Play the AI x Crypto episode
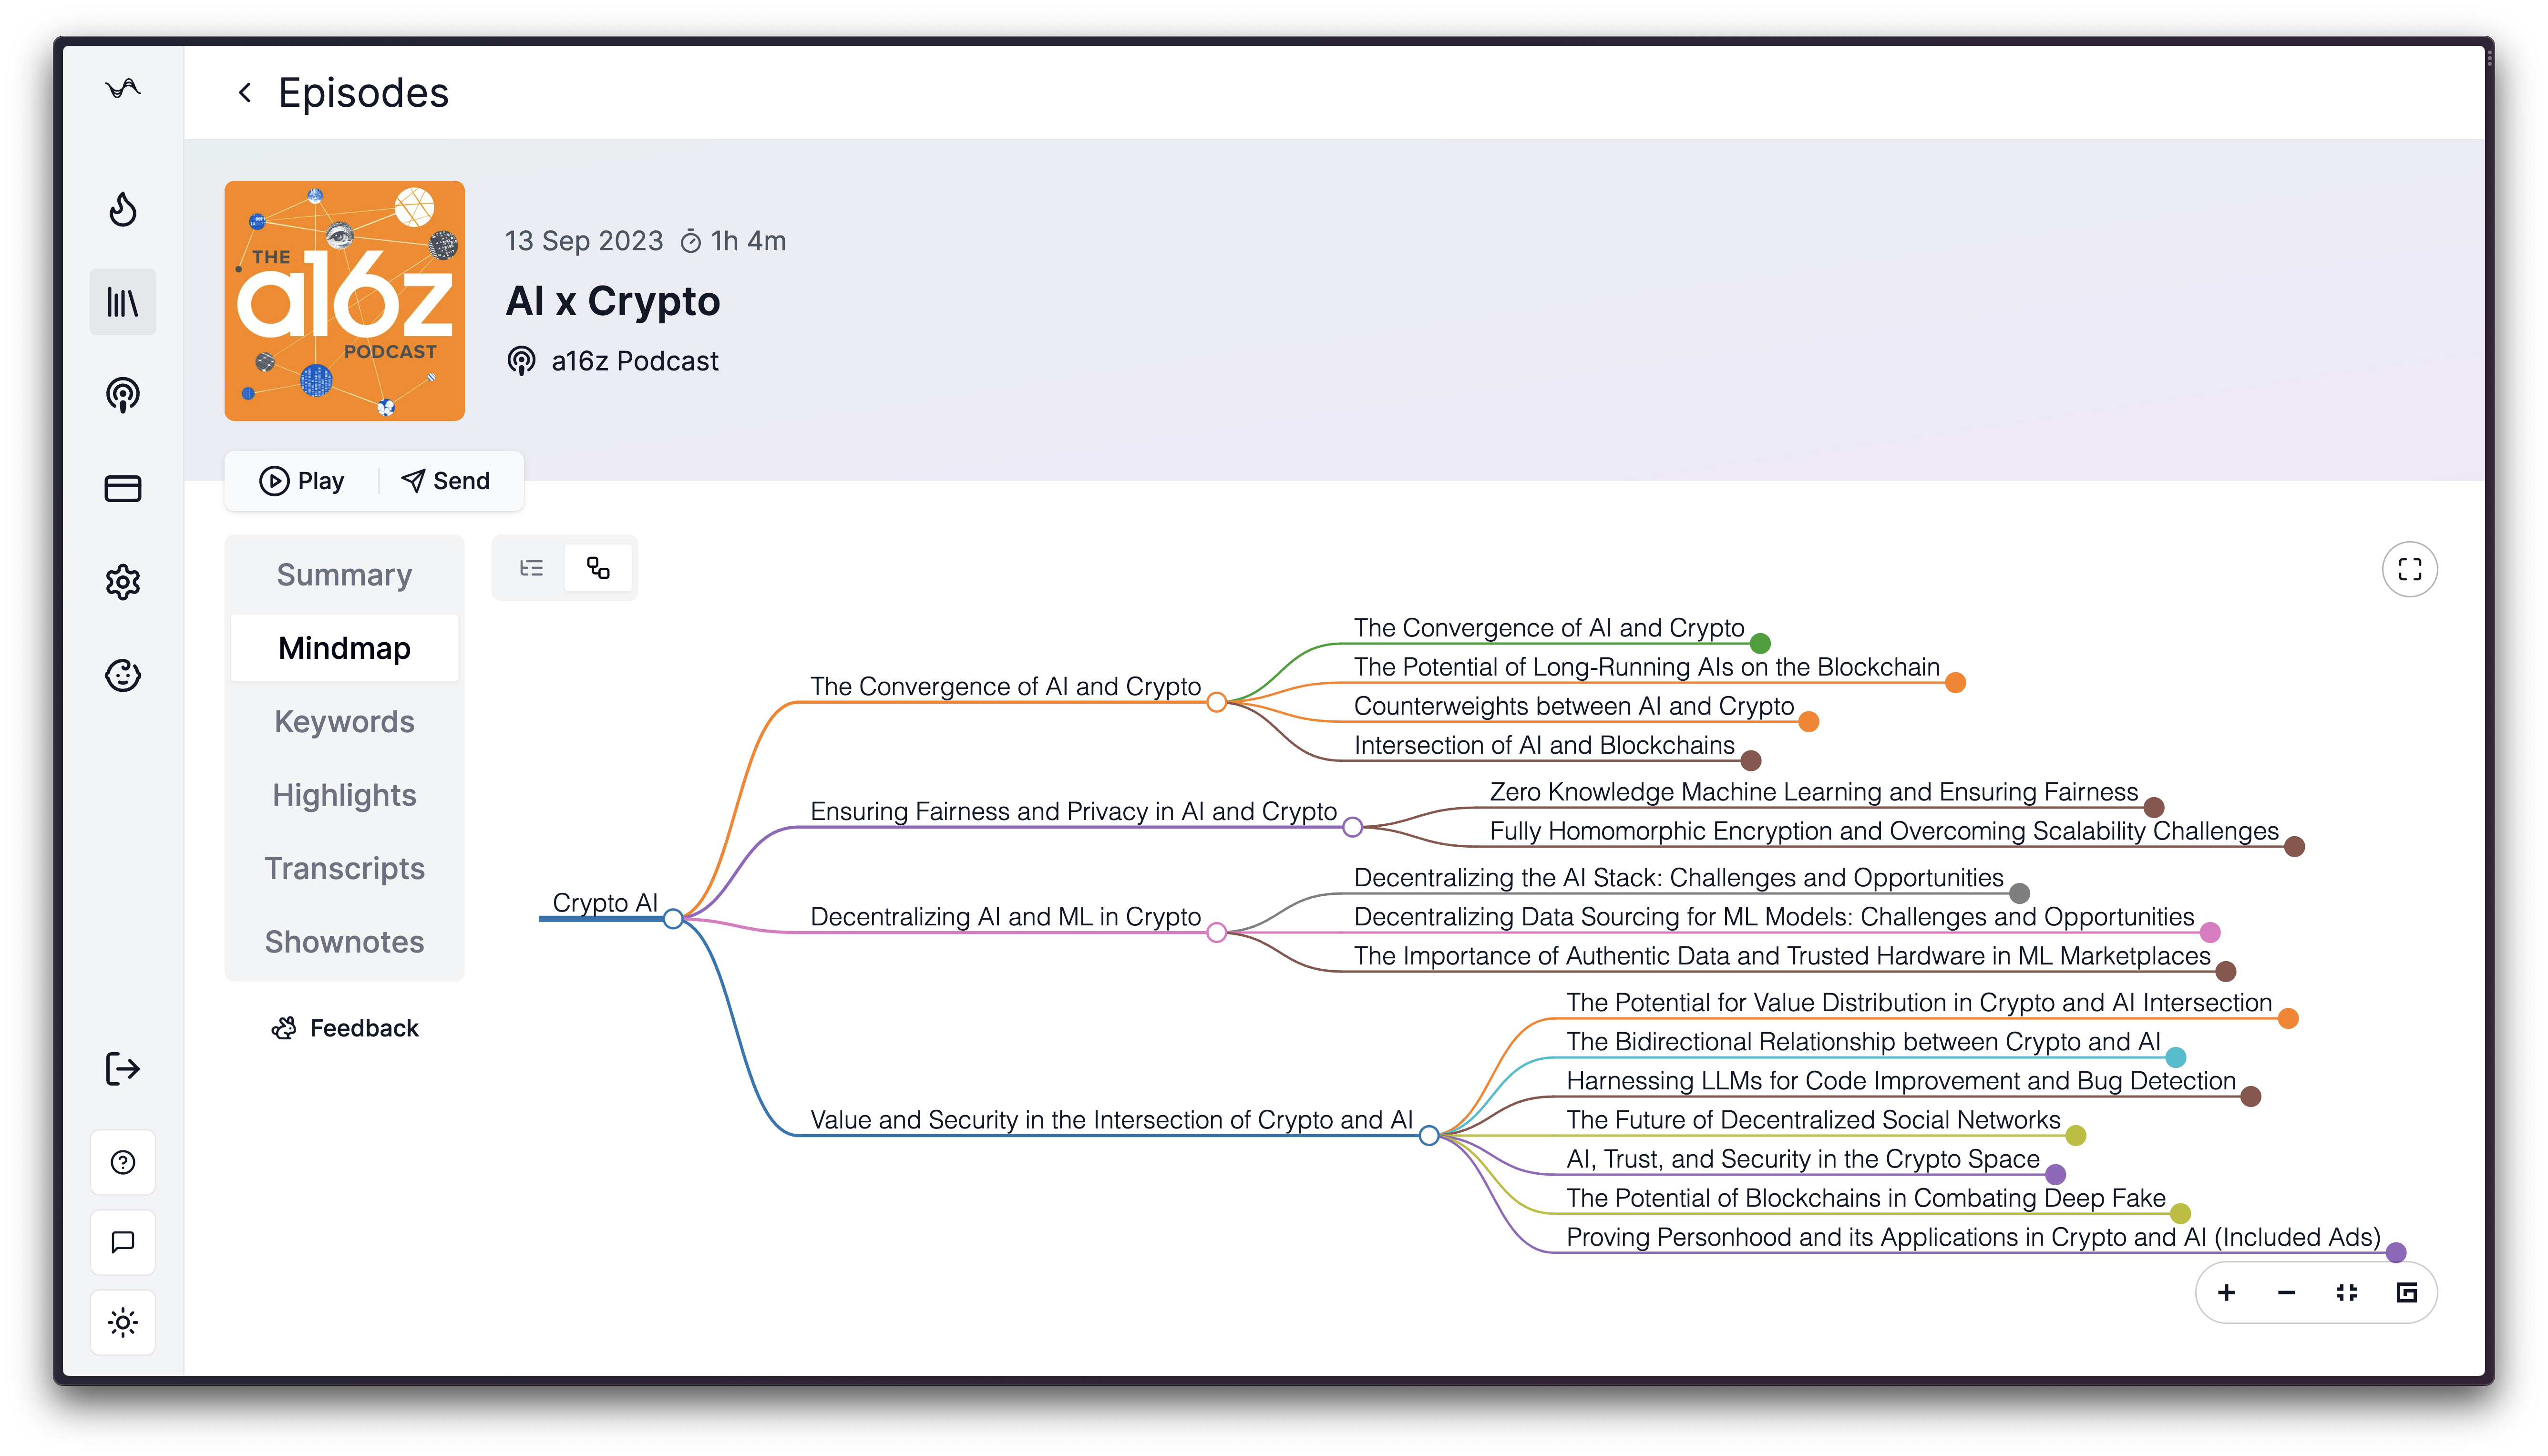The height and width of the screenshot is (1456, 2548). [x=302, y=481]
